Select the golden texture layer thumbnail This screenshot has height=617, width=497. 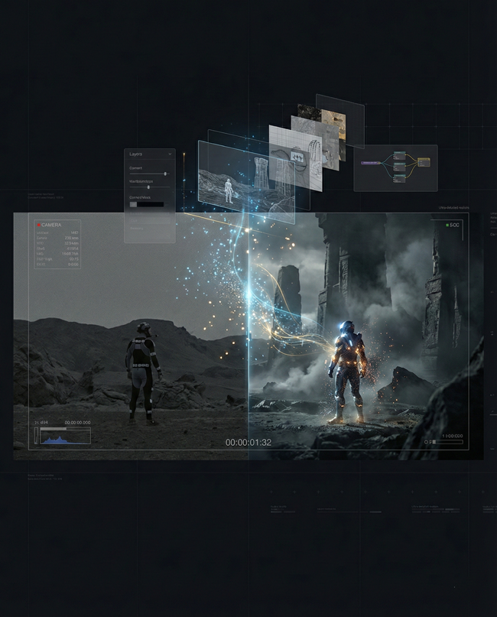point(333,122)
